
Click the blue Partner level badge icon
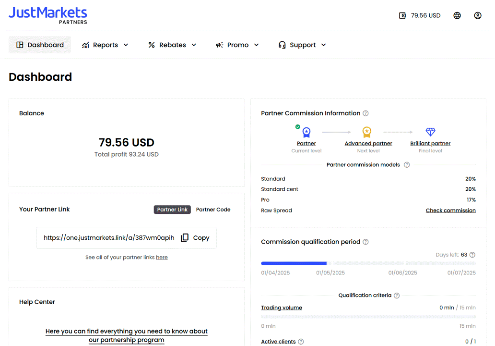(306, 132)
